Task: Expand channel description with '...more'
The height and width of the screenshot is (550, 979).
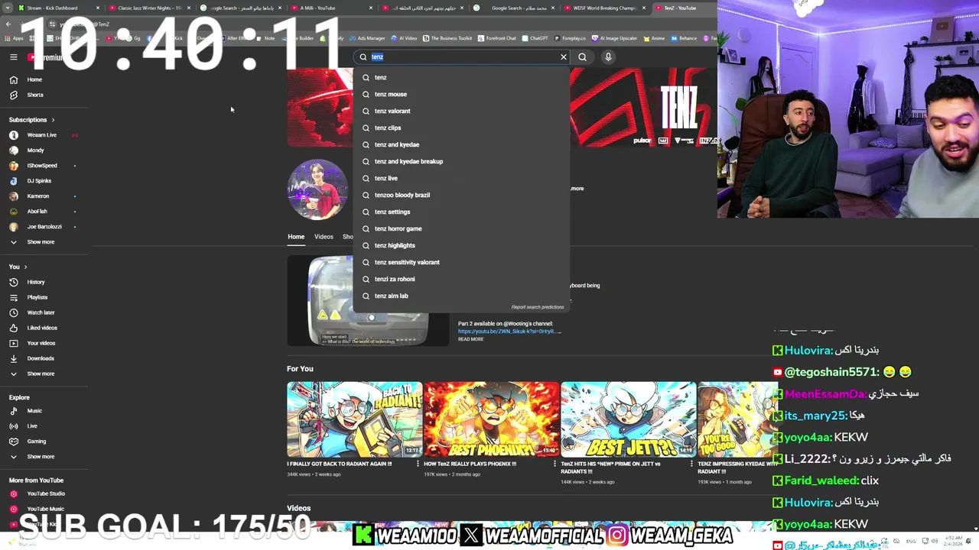Action: (x=577, y=189)
